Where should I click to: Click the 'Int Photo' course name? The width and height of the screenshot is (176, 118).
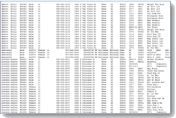coord(152,27)
